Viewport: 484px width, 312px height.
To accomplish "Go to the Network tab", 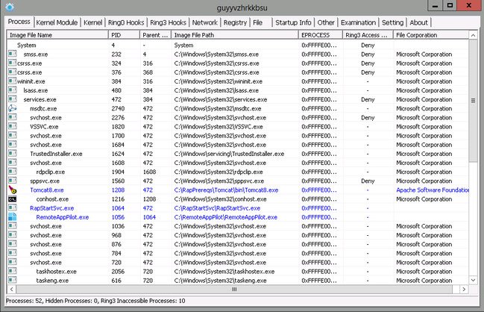I will tap(204, 22).
